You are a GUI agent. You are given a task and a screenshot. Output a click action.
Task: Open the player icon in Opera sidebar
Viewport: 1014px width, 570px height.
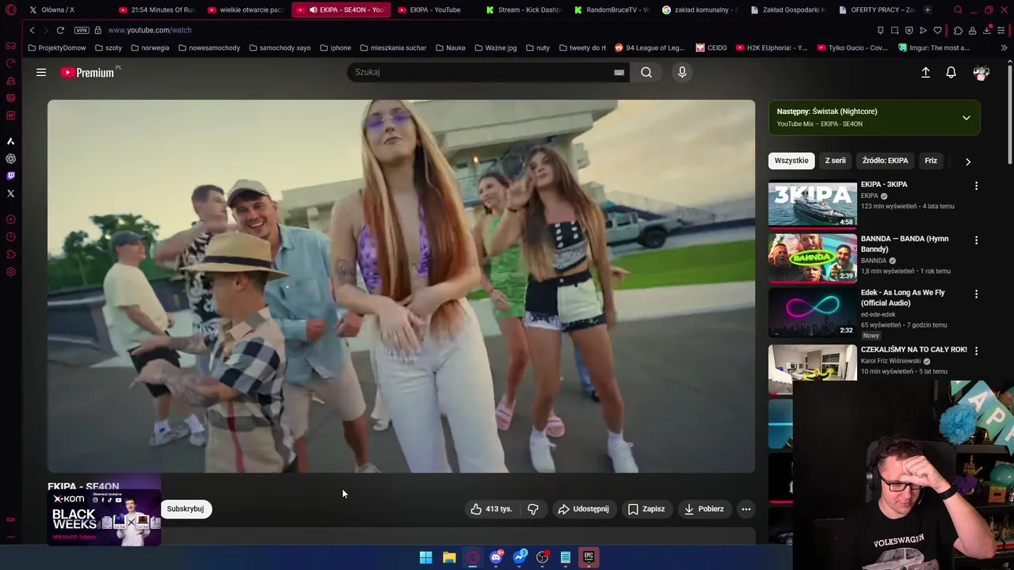[10, 219]
